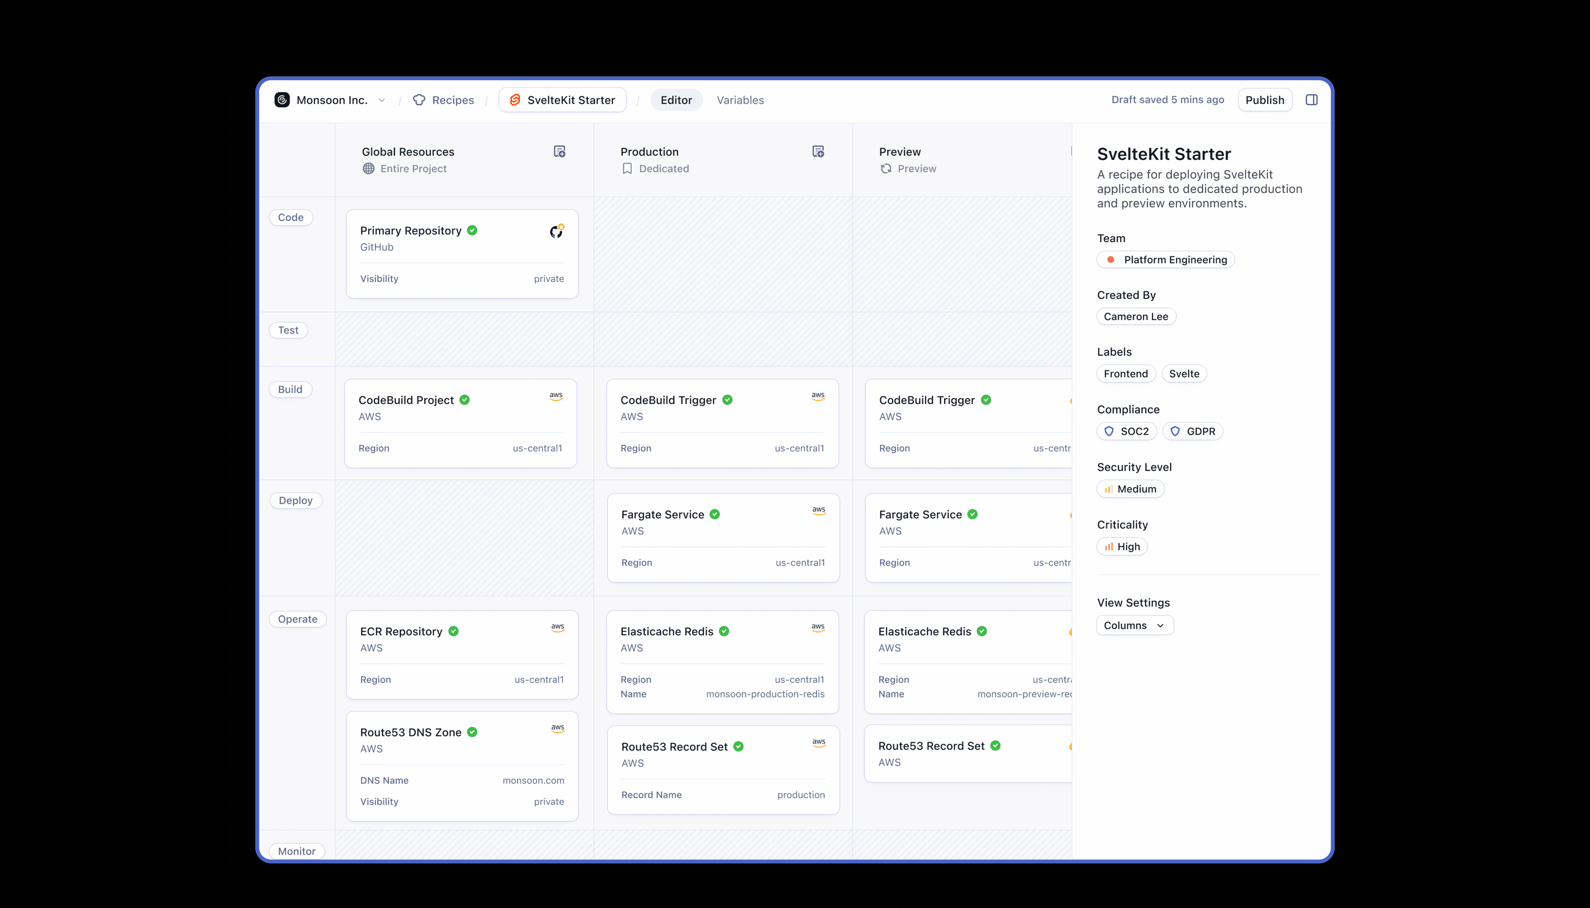This screenshot has width=1590, height=908.
Task: Click the globe icon beside Entire Project
Action: tap(369, 168)
